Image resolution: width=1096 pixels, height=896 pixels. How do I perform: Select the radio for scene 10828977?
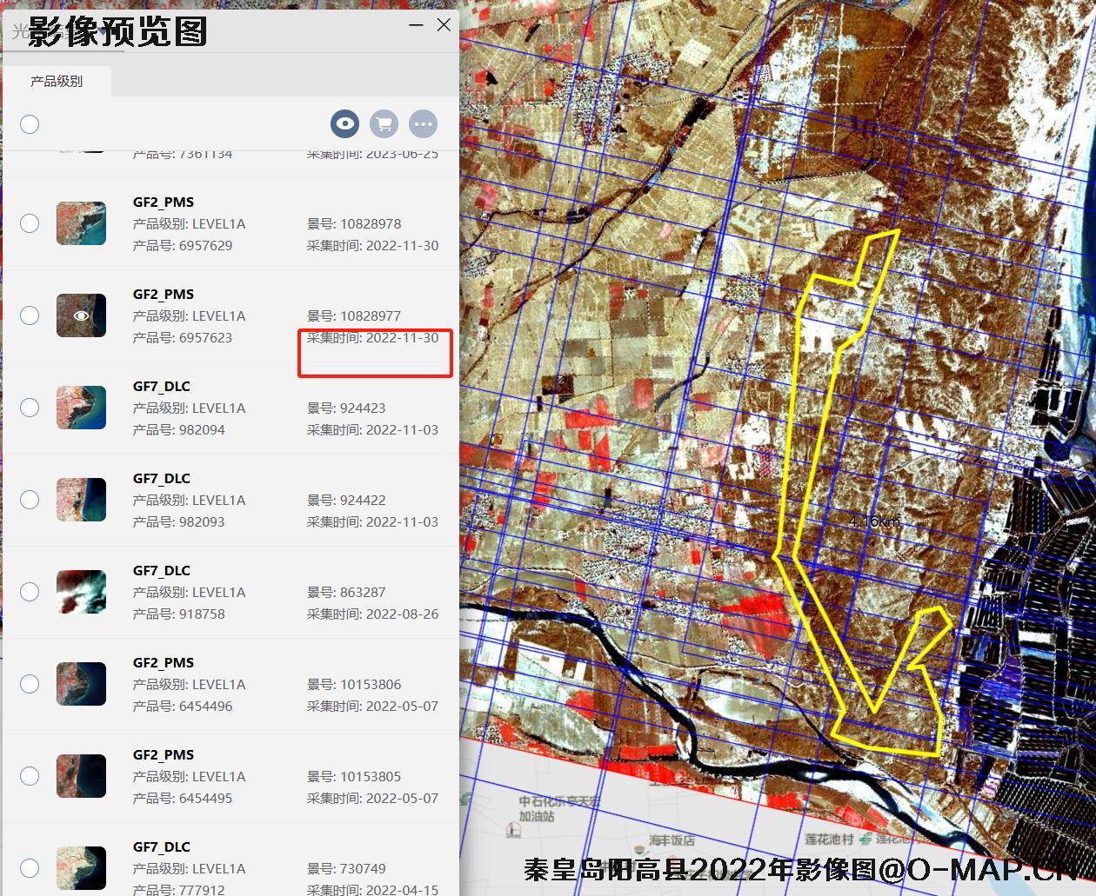[x=30, y=315]
